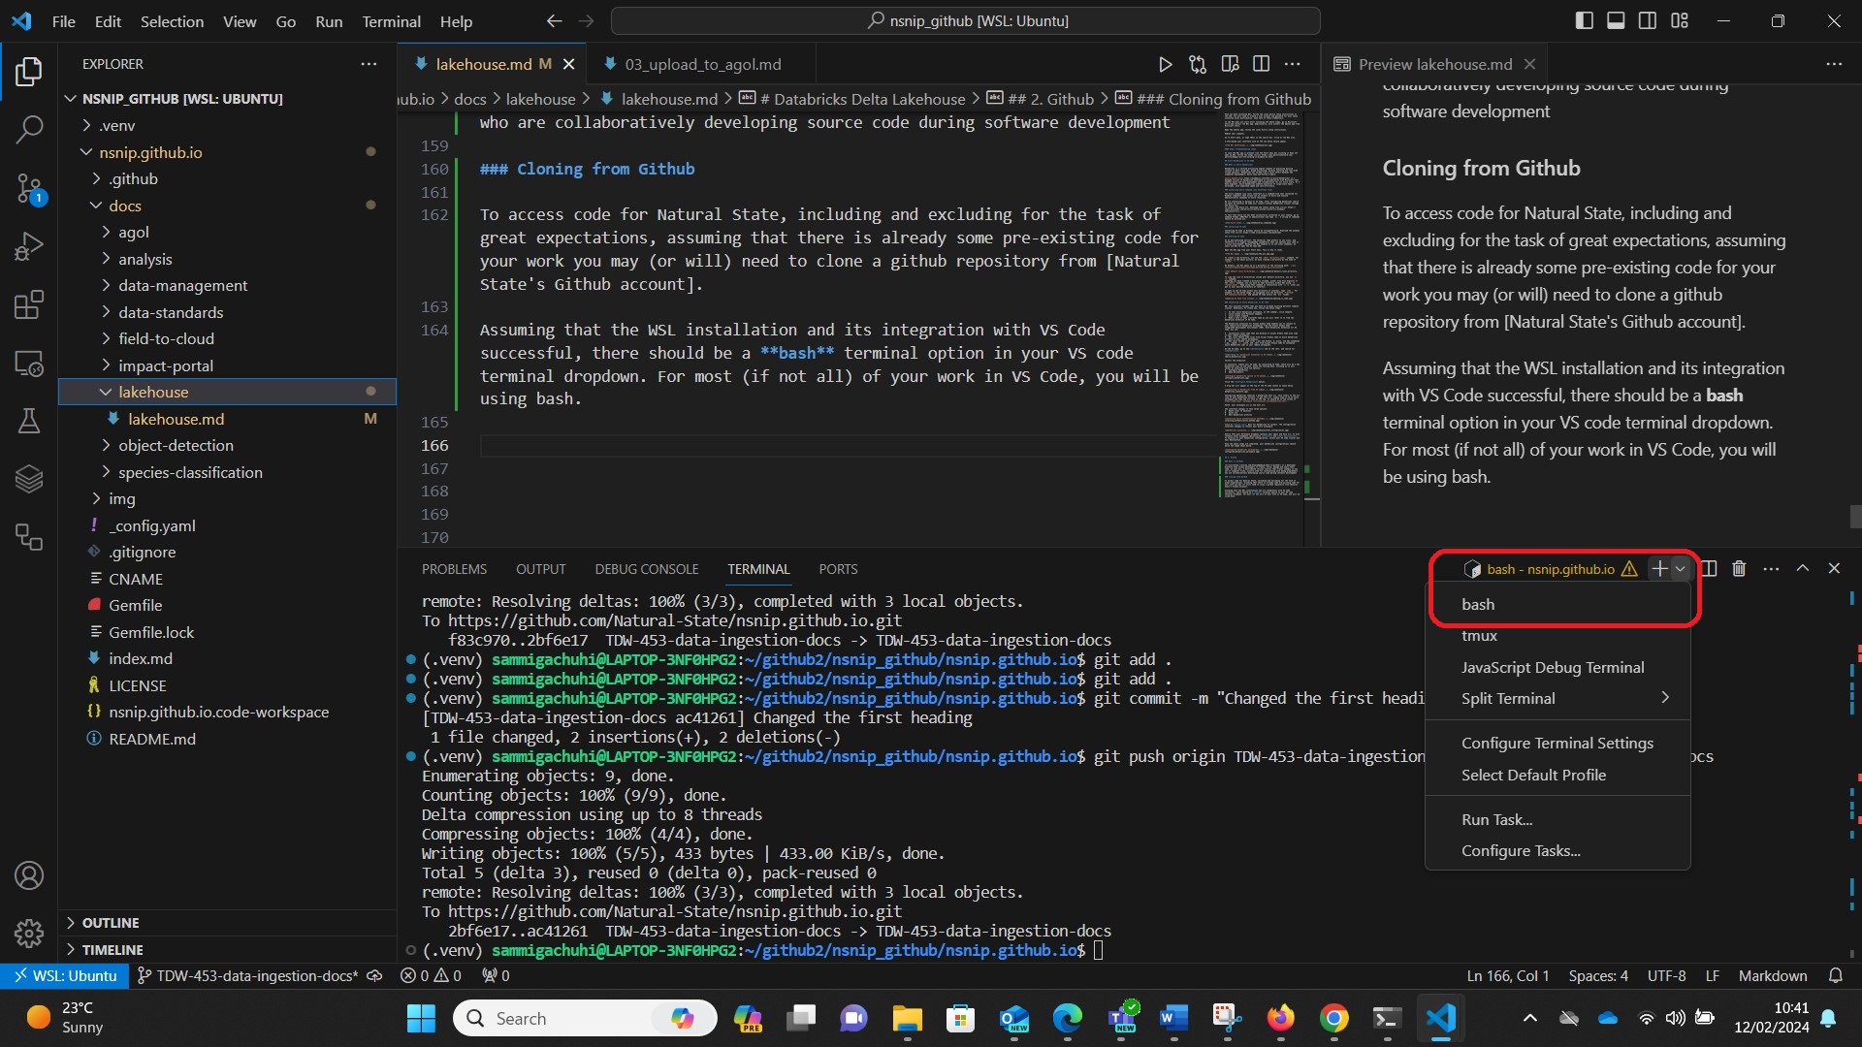Open the Search view in activity bar
This screenshot has width=1862, height=1047.
29,129
